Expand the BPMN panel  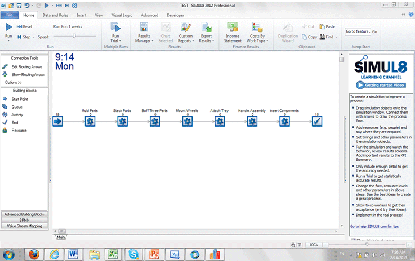tap(25, 220)
